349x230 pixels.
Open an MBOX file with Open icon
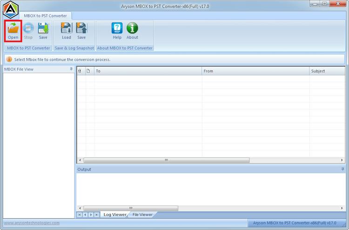(x=13, y=31)
